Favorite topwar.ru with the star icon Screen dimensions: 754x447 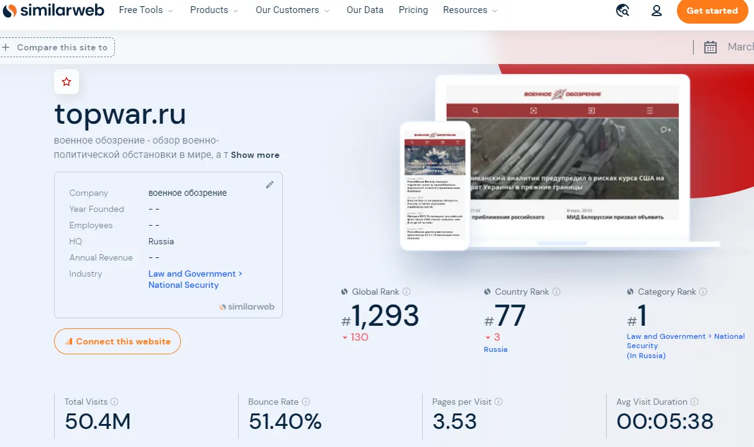[x=67, y=81]
